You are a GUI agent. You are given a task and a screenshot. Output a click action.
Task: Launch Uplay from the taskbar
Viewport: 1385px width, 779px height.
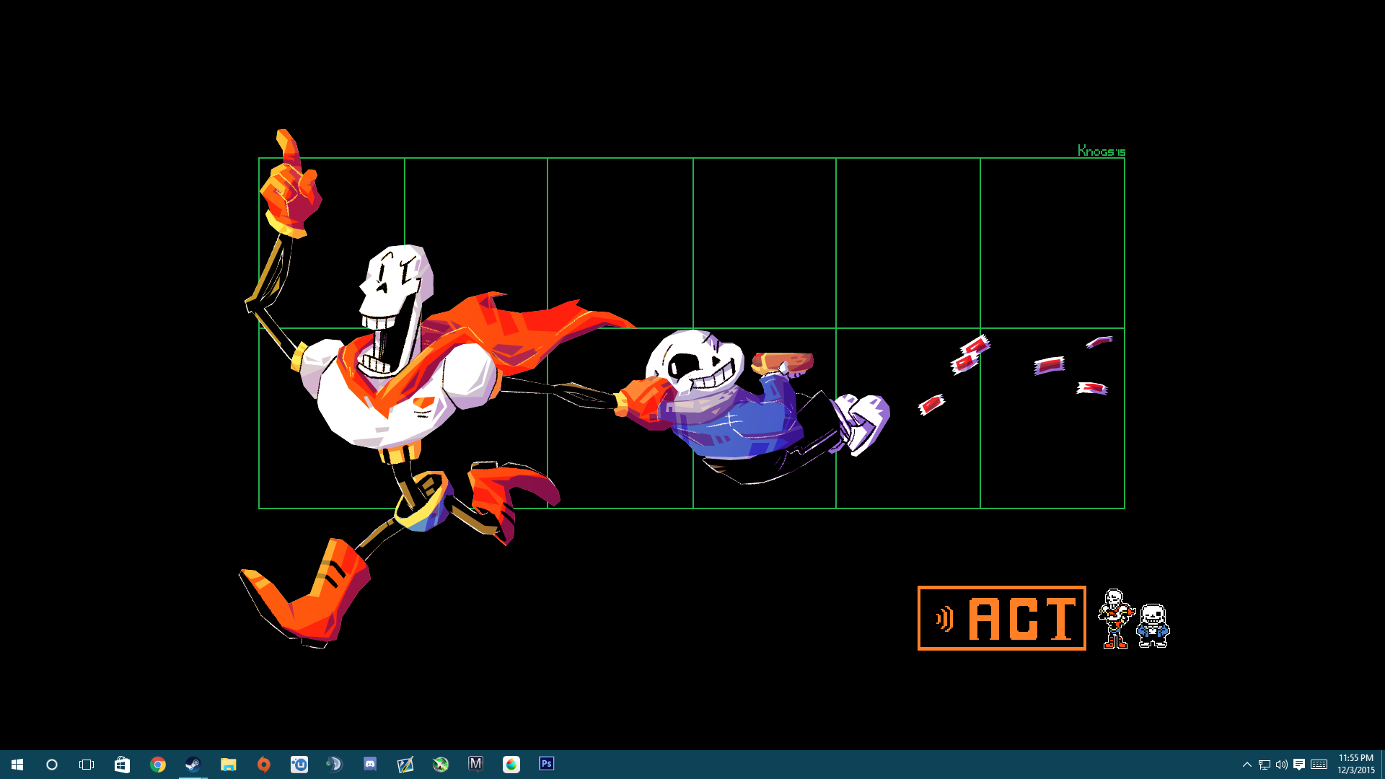[x=299, y=765]
